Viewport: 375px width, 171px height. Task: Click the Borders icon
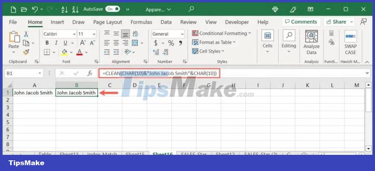(47, 52)
